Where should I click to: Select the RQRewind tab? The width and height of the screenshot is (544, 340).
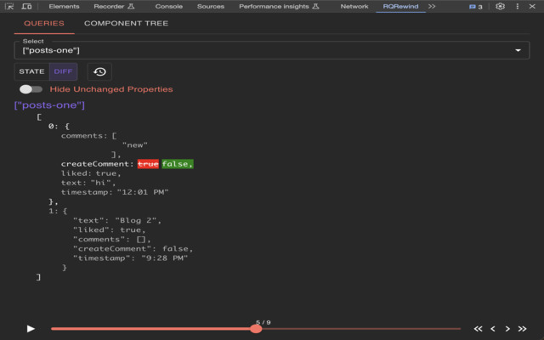[x=400, y=6]
